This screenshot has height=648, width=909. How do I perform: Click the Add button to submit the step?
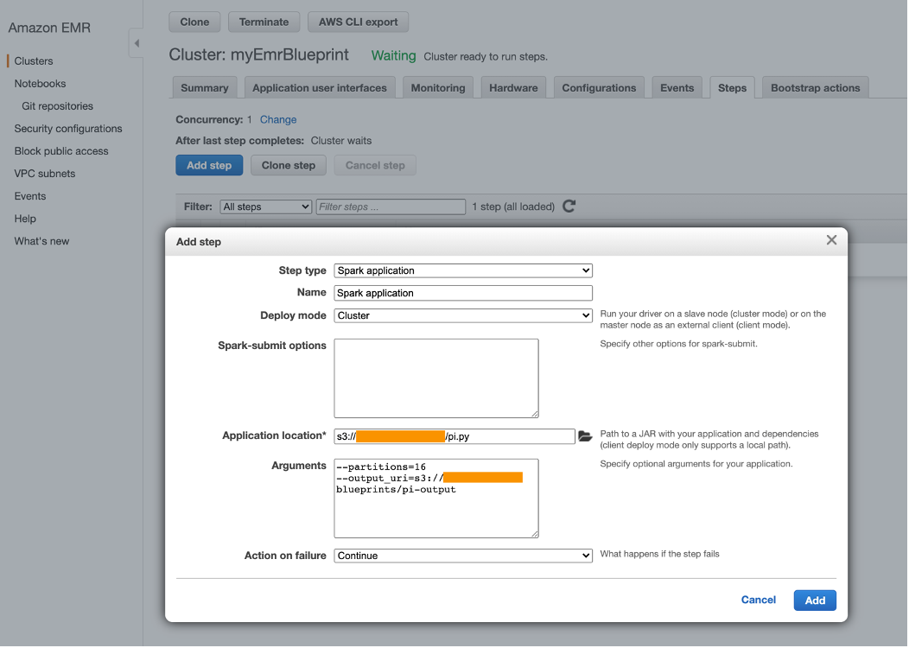[x=813, y=600]
